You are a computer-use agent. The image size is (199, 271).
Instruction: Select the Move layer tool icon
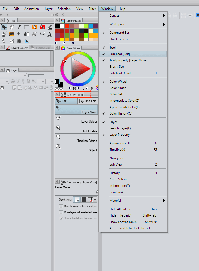click(x=4, y=27)
